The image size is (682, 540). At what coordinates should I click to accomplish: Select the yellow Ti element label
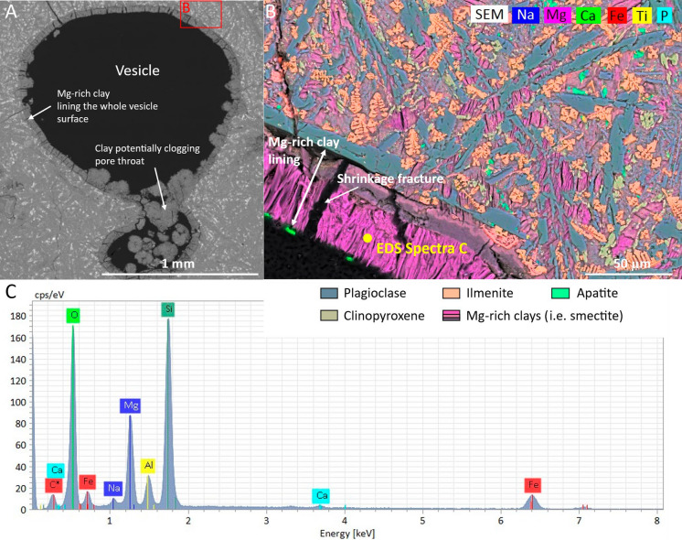point(642,16)
